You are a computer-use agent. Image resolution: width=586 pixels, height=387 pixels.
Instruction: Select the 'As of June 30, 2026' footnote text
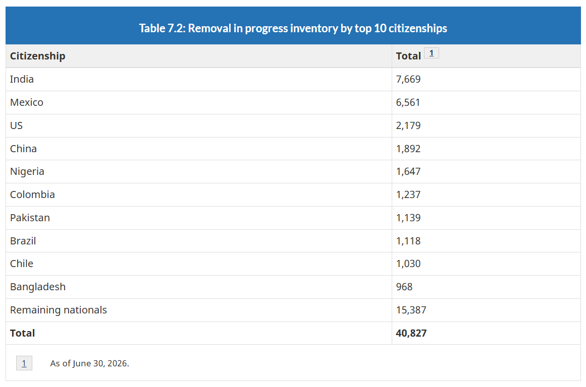(x=90, y=363)
